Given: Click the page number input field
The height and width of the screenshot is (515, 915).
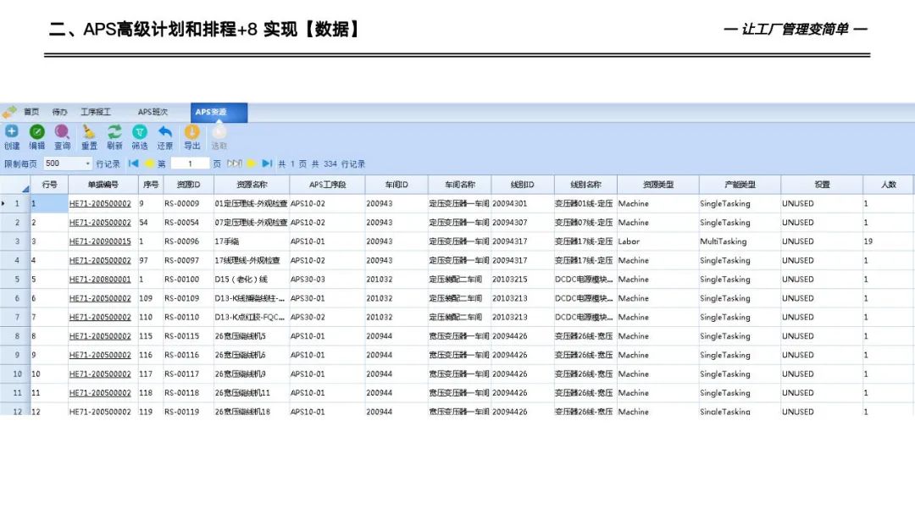Looking at the screenshot, I should (189, 163).
